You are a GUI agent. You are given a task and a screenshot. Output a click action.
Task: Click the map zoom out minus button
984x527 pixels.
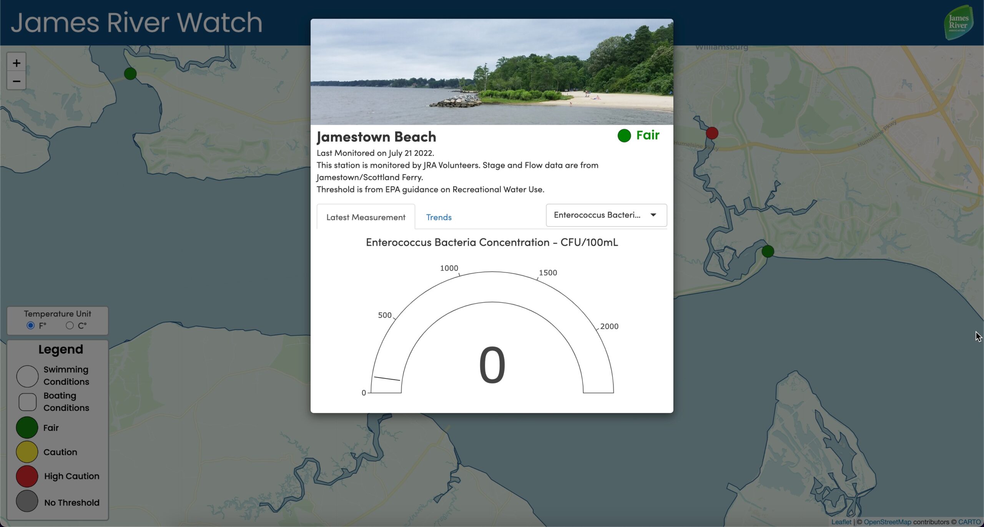pos(16,81)
